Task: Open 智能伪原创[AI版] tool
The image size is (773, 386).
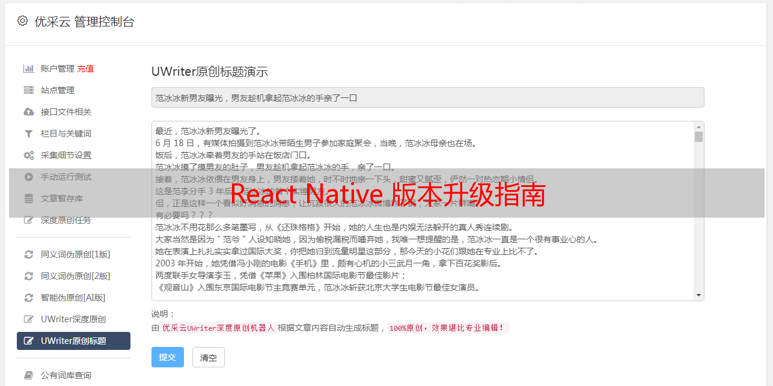Action: point(73,298)
